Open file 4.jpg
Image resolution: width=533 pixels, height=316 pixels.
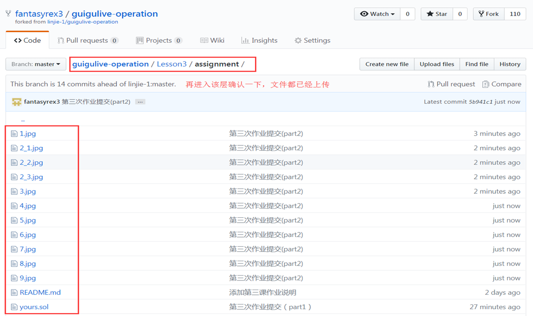click(x=27, y=206)
